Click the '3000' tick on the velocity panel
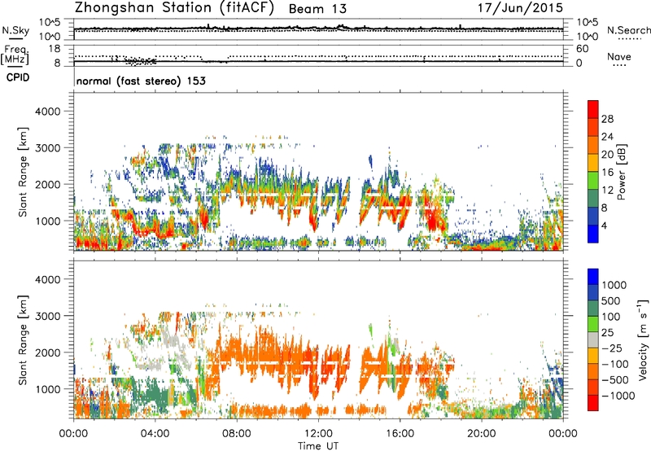Viewport: 651px width, 451px height. coord(47,316)
